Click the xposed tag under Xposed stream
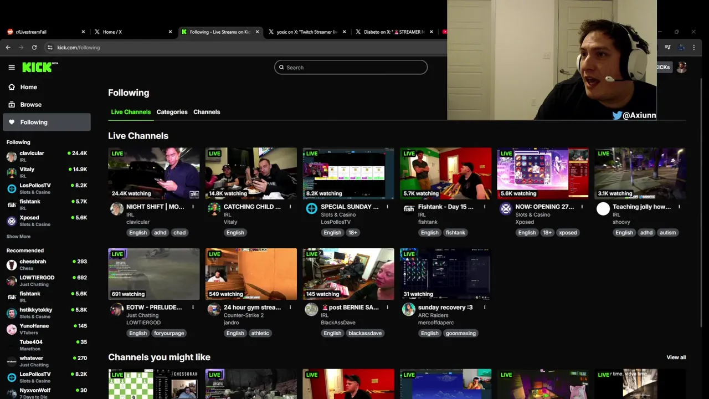This screenshot has width=709, height=399. 568,233
